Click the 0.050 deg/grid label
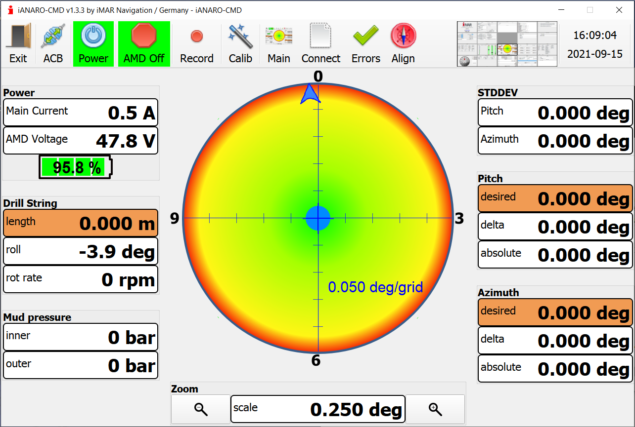This screenshot has height=427, width=635. click(x=375, y=287)
